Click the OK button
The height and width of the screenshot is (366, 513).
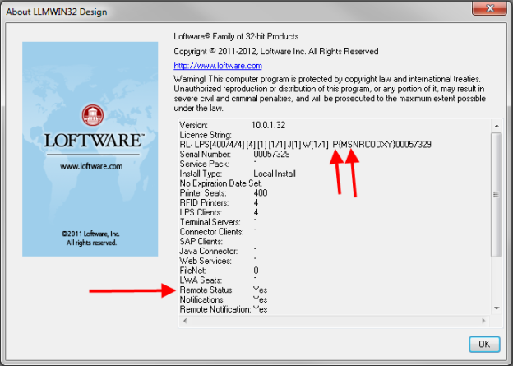pyautogui.click(x=484, y=344)
